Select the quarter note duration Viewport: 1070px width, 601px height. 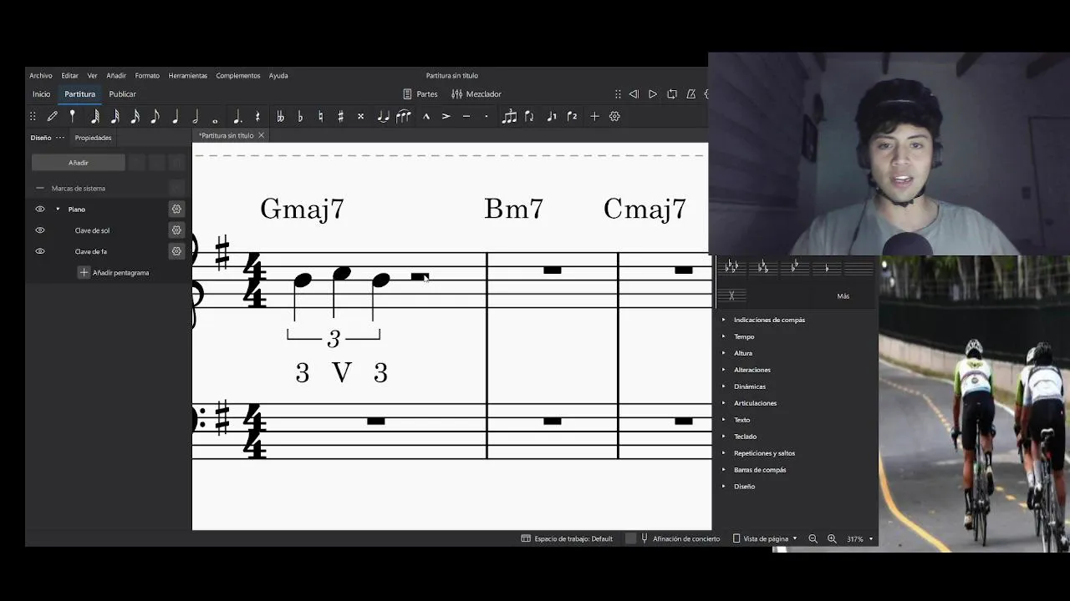176,117
